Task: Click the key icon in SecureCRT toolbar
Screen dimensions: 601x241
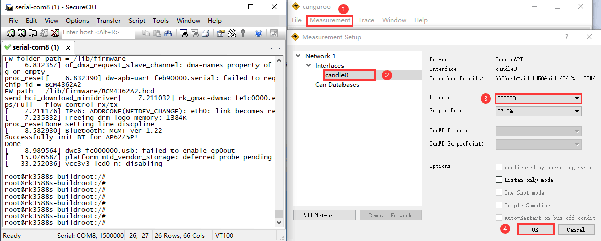Action: [243, 33]
